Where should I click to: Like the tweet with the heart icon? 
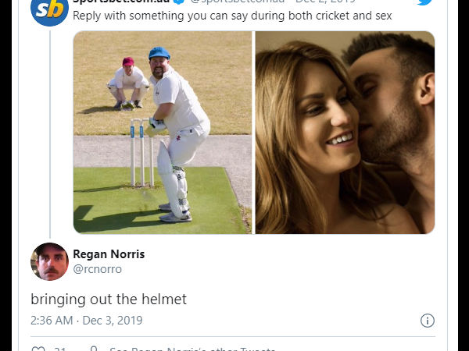click(x=38, y=349)
